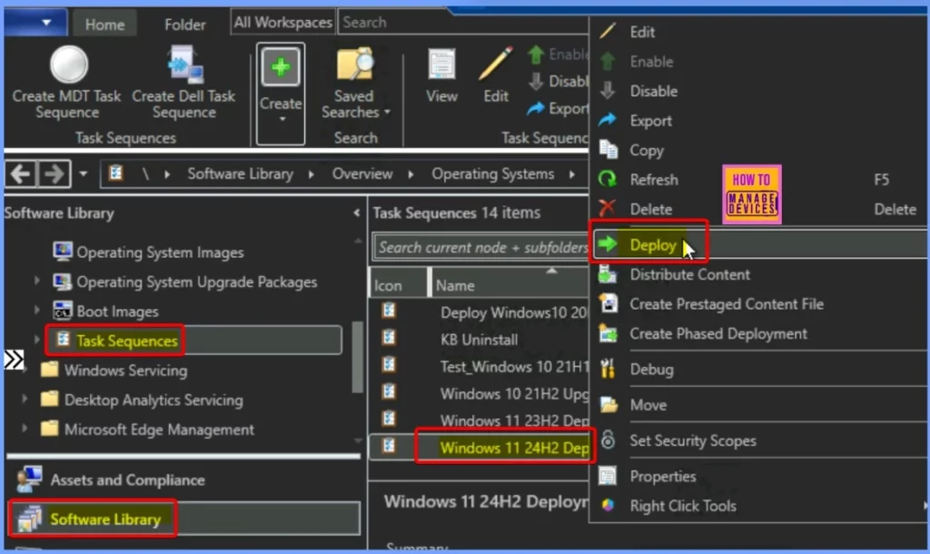Open navigation history dropdown beside forward arrow

[83, 173]
